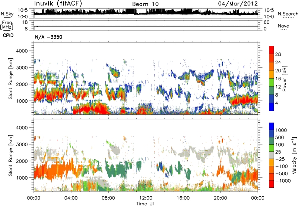The image size is (298, 206).
Task: Click the '16' tick on the Power colorbar
Action: click(x=278, y=79)
